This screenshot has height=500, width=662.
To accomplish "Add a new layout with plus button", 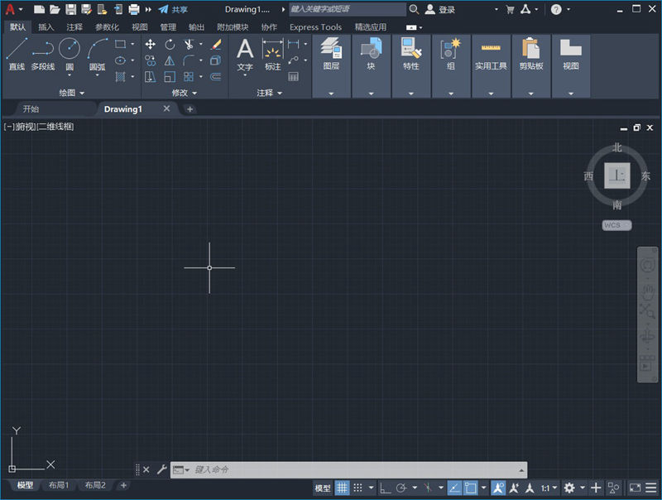I will click(x=123, y=485).
